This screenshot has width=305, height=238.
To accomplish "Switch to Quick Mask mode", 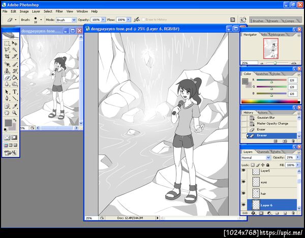I will click(x=14, y=138).
